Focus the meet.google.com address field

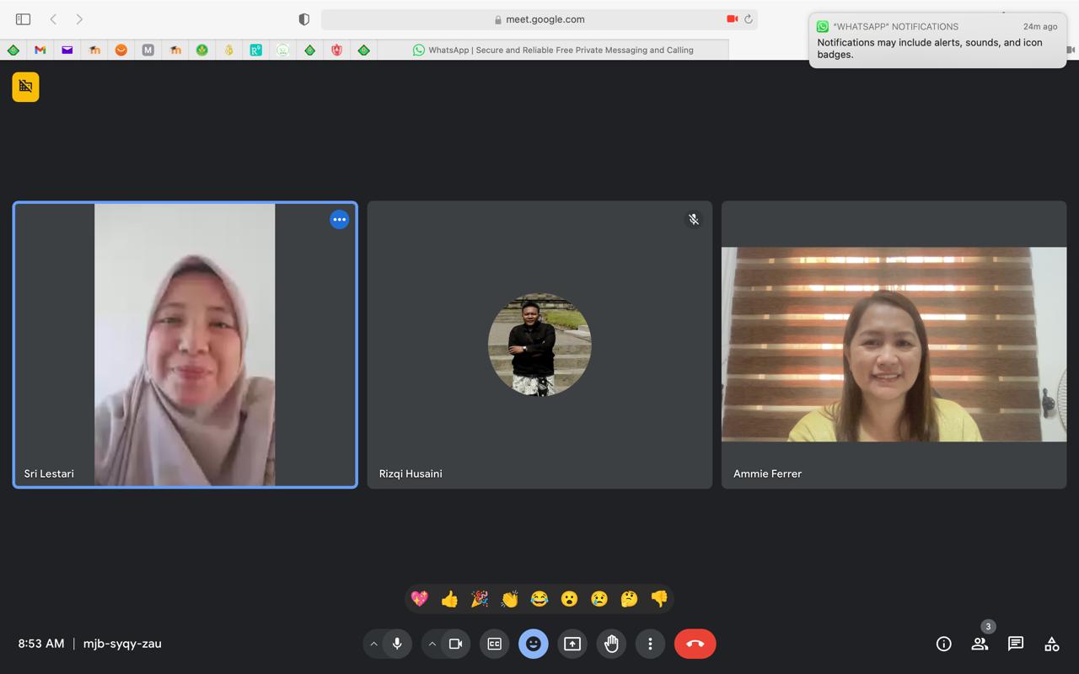(539, 19)
